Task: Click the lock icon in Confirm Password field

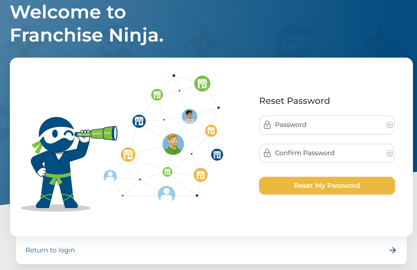Action: 267,153
